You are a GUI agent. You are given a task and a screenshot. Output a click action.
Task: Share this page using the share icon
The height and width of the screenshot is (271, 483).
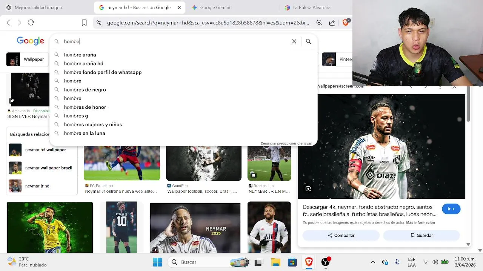(332, 23)
